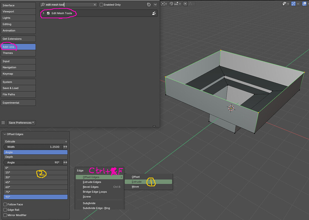Open selectability and visibility eye icon
This screenshot has width=309, height=220.
click(x=284, y=4)
